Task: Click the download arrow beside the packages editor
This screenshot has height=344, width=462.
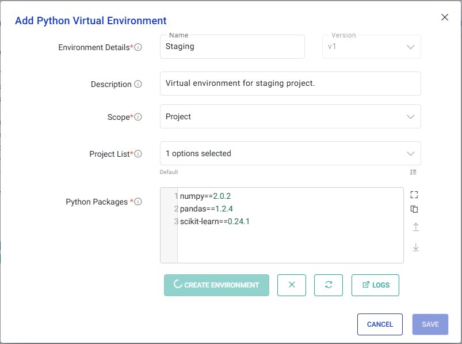Action: 414,247
